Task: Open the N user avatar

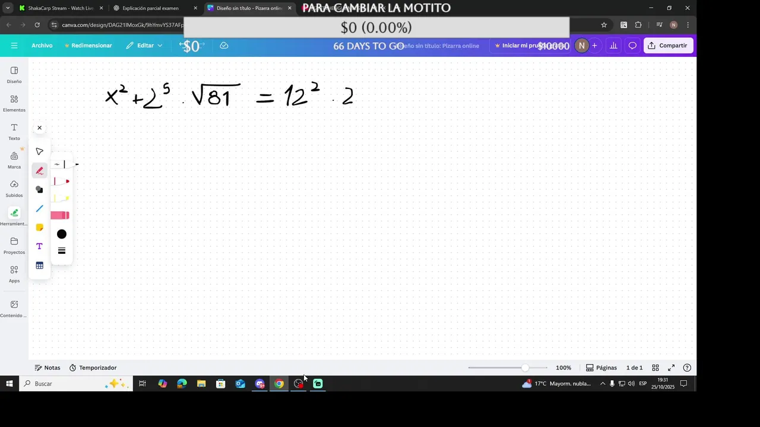Action: point(581,46)
